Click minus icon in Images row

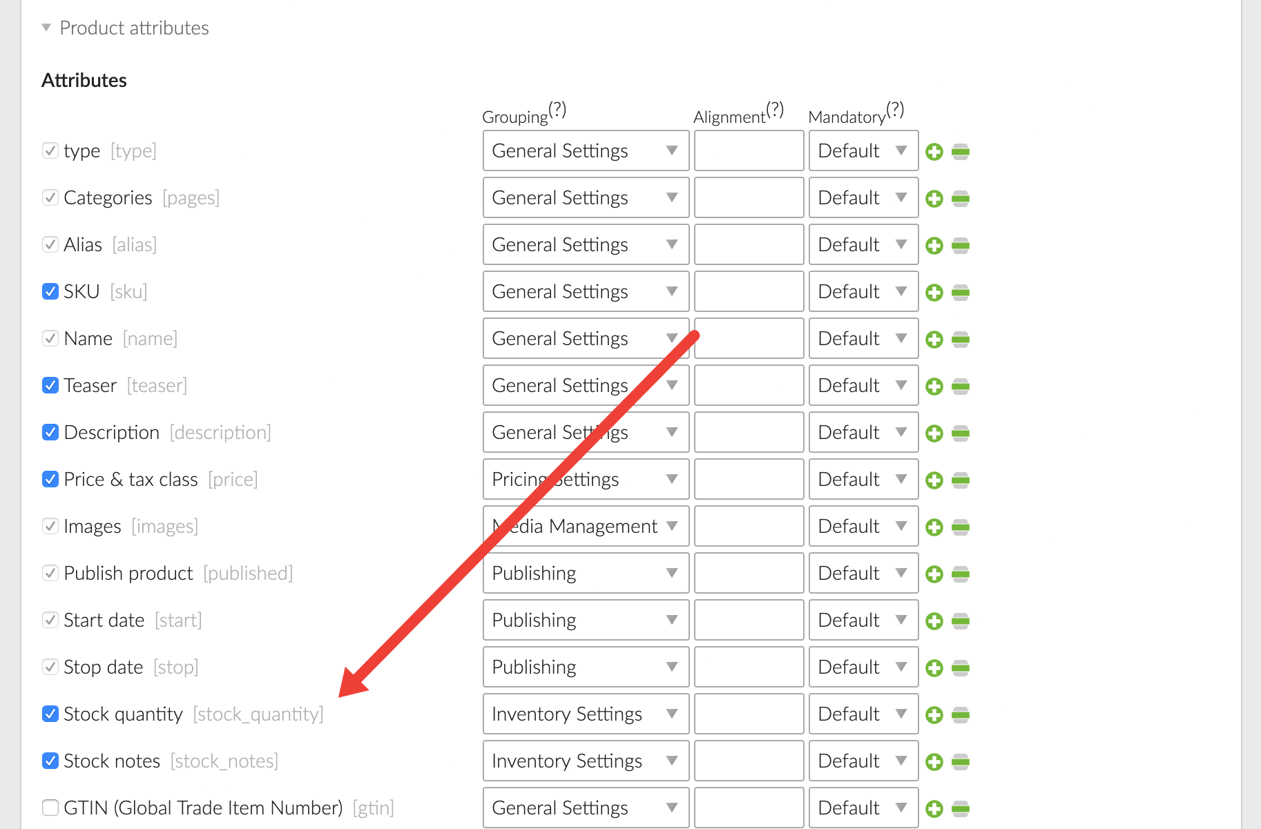pyautogui.click(x=960, y=527)
